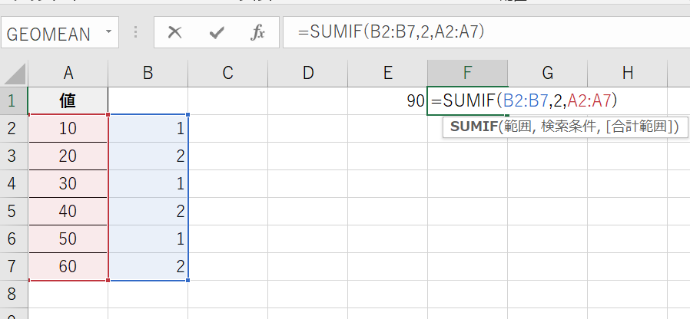Click cell A1 containing 値
Screen dimensions: 690x319
[x=68, y=101]
